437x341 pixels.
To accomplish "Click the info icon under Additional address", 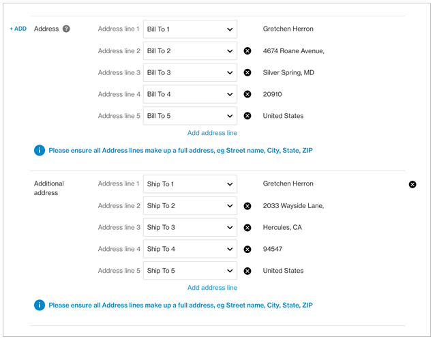I will 40,305.
